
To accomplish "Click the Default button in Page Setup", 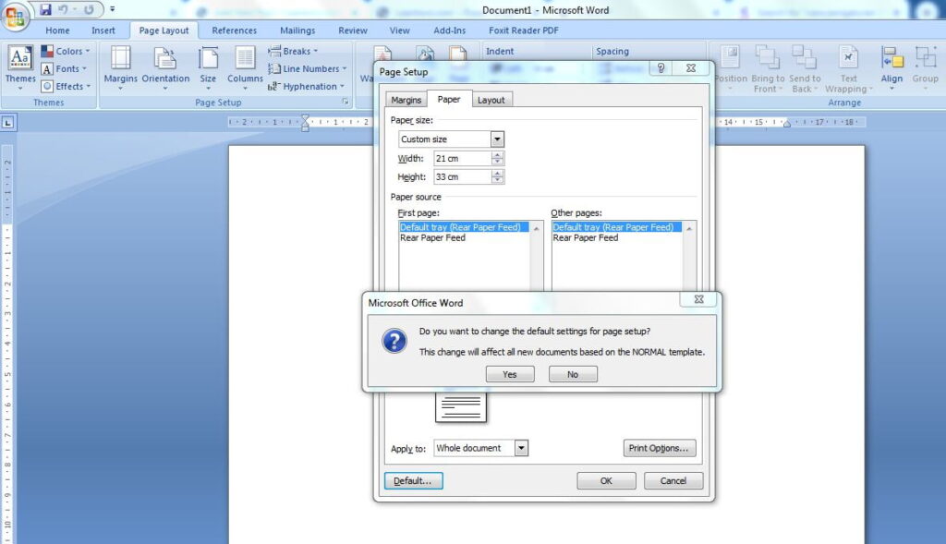I will coord(413,480).
